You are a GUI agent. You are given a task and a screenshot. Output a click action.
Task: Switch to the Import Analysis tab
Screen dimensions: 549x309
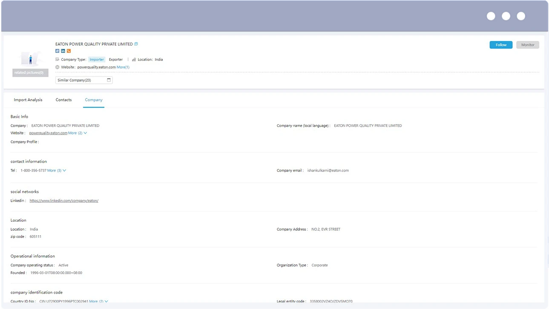tap(28, 100)
